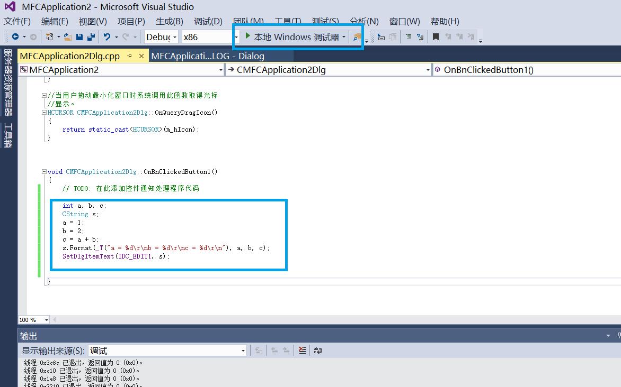Click the Undo icon
The height and width of the screenshot is (387, 621).
(x=108, y=37)
